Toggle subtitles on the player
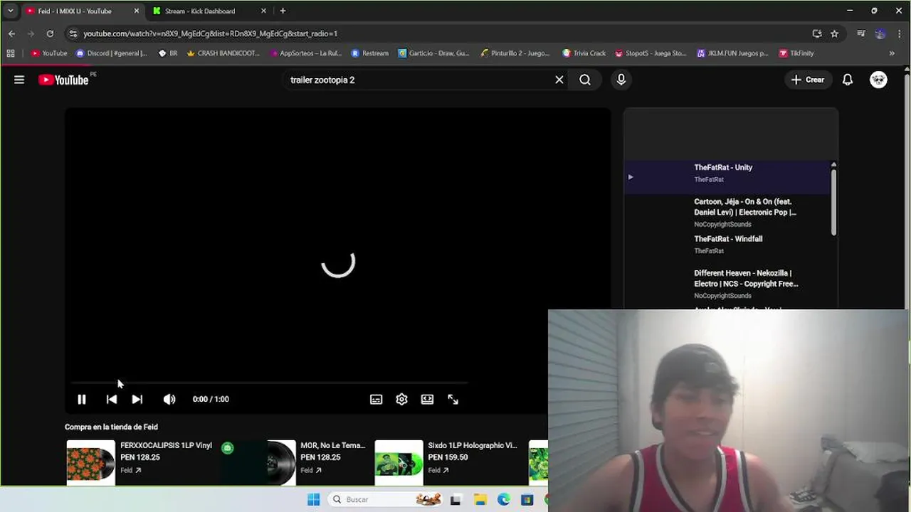The height and width of the screenshot is (512, 911). tap(376, 400)
